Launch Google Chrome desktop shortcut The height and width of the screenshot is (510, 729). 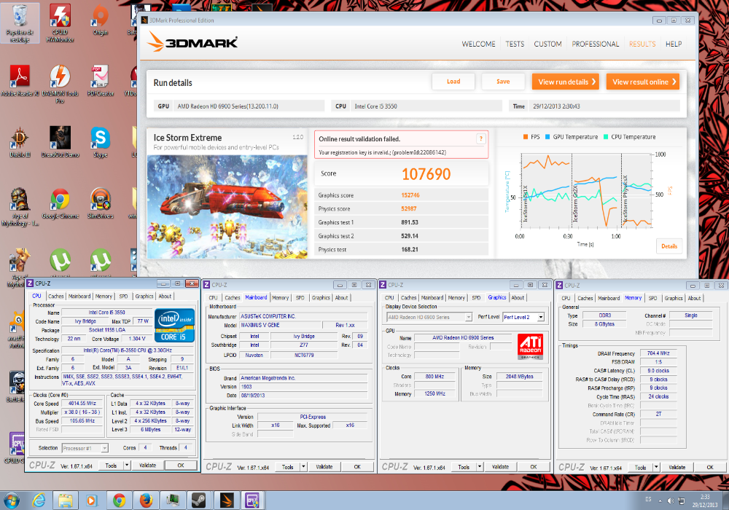[60, 203]
